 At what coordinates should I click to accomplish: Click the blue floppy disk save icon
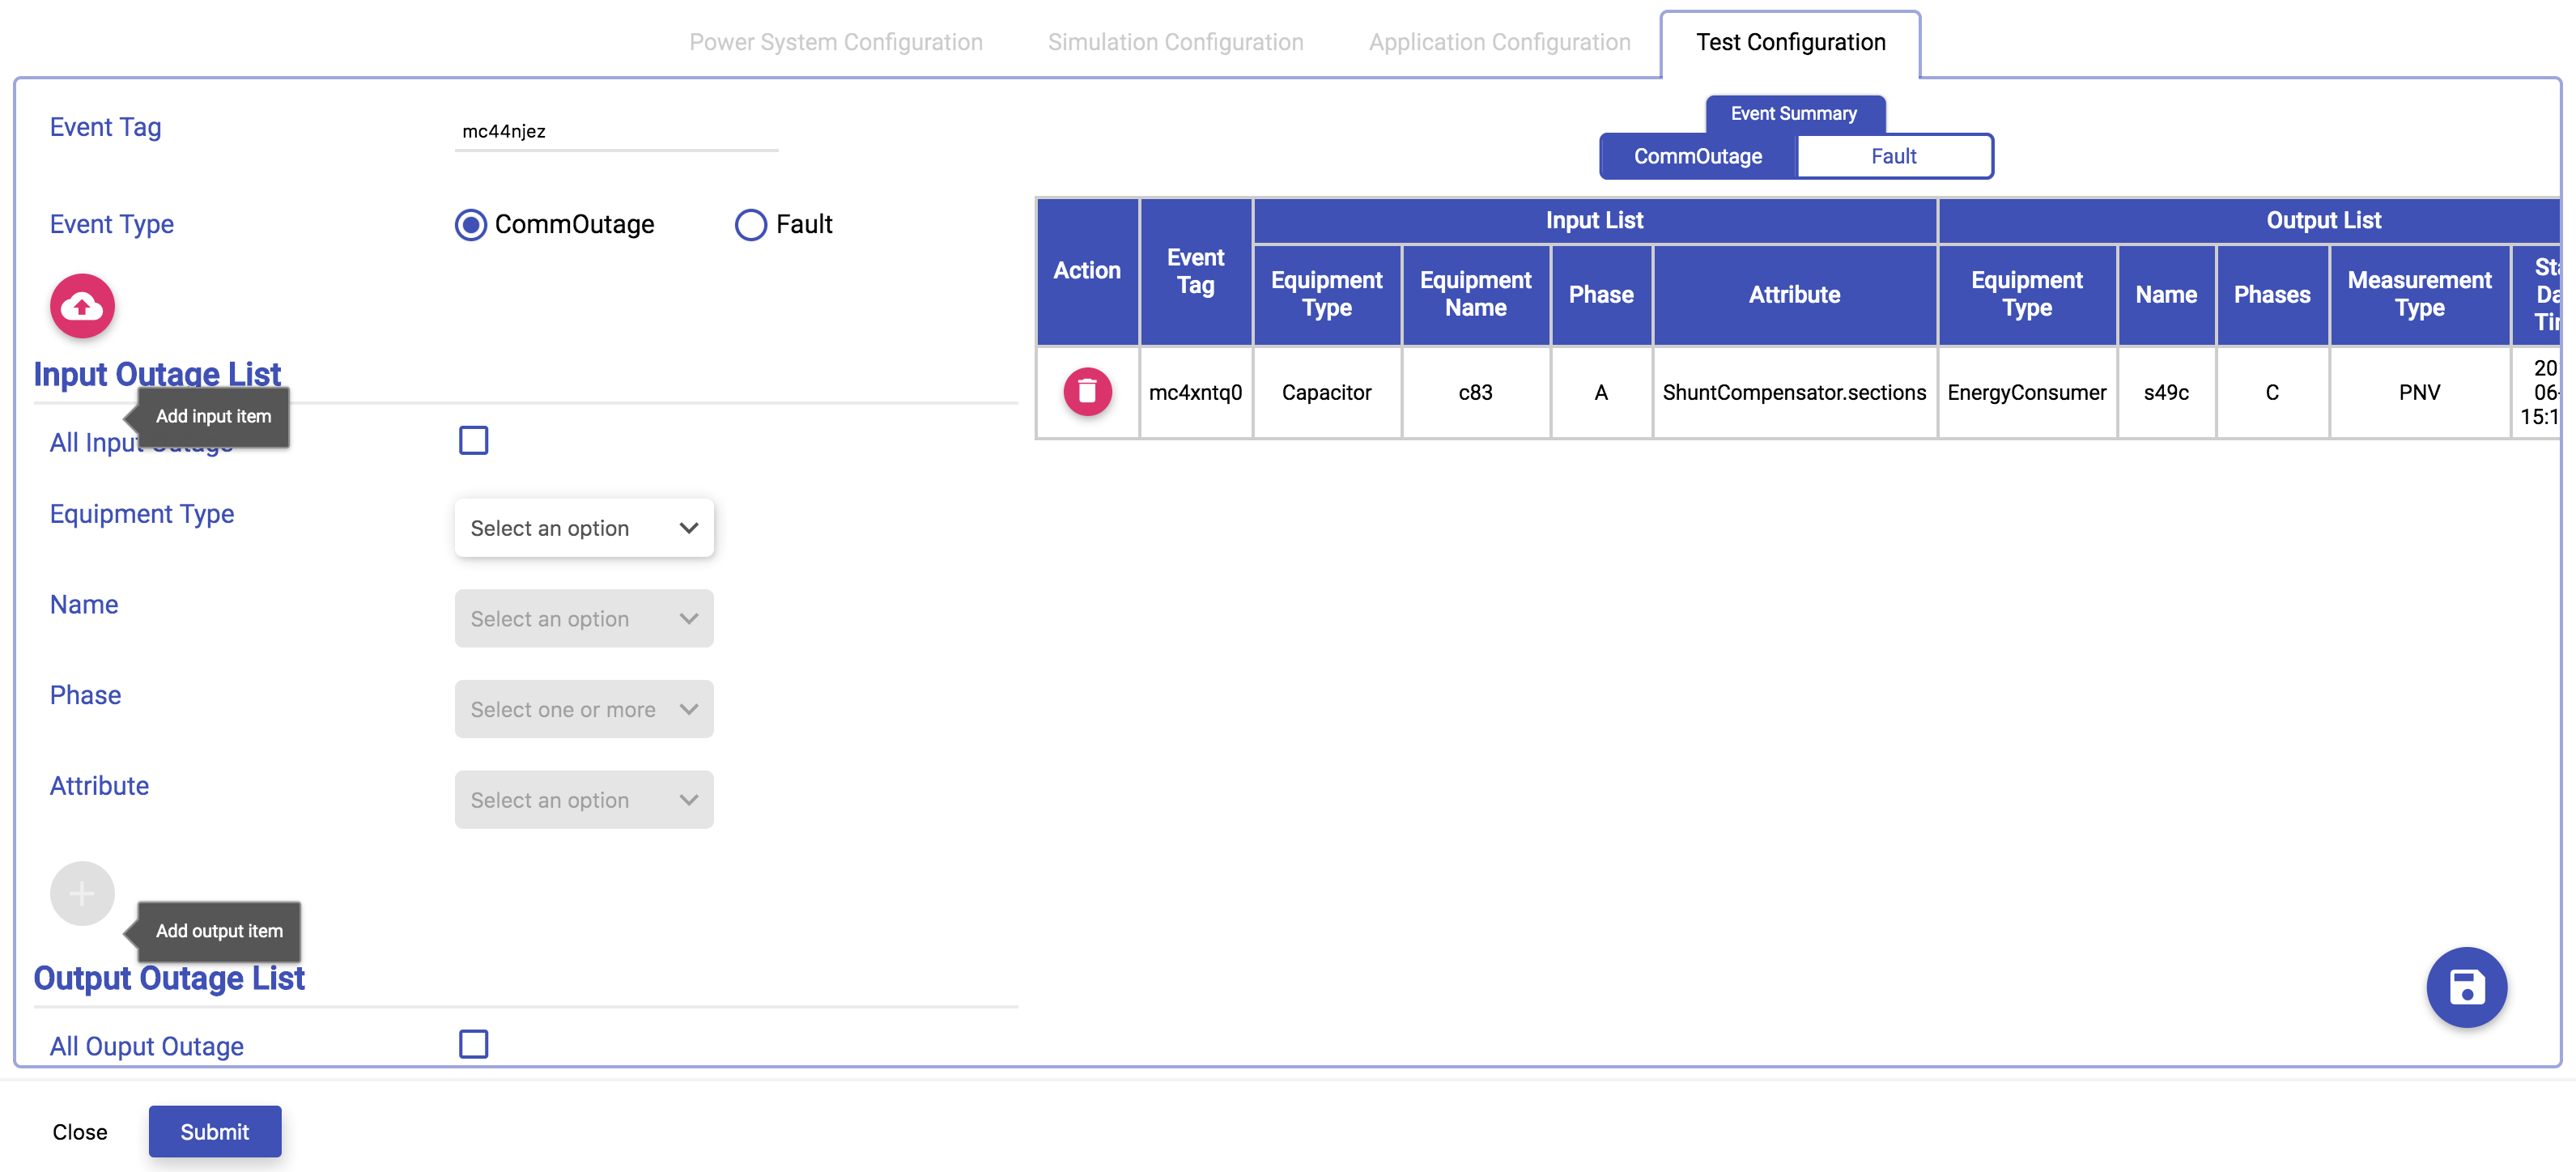pos(2466,987)
